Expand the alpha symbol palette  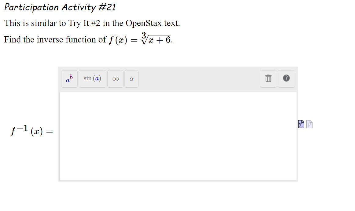point(131,78)
